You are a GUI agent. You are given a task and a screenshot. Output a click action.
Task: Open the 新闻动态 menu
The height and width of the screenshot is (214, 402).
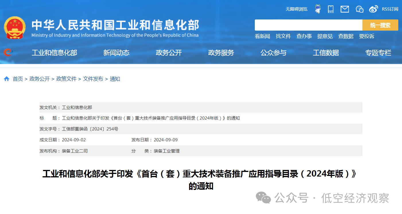116,53
